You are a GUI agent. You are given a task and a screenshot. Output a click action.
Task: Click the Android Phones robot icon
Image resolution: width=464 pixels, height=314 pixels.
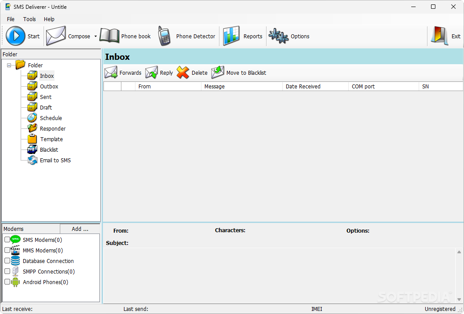point(15,282)
